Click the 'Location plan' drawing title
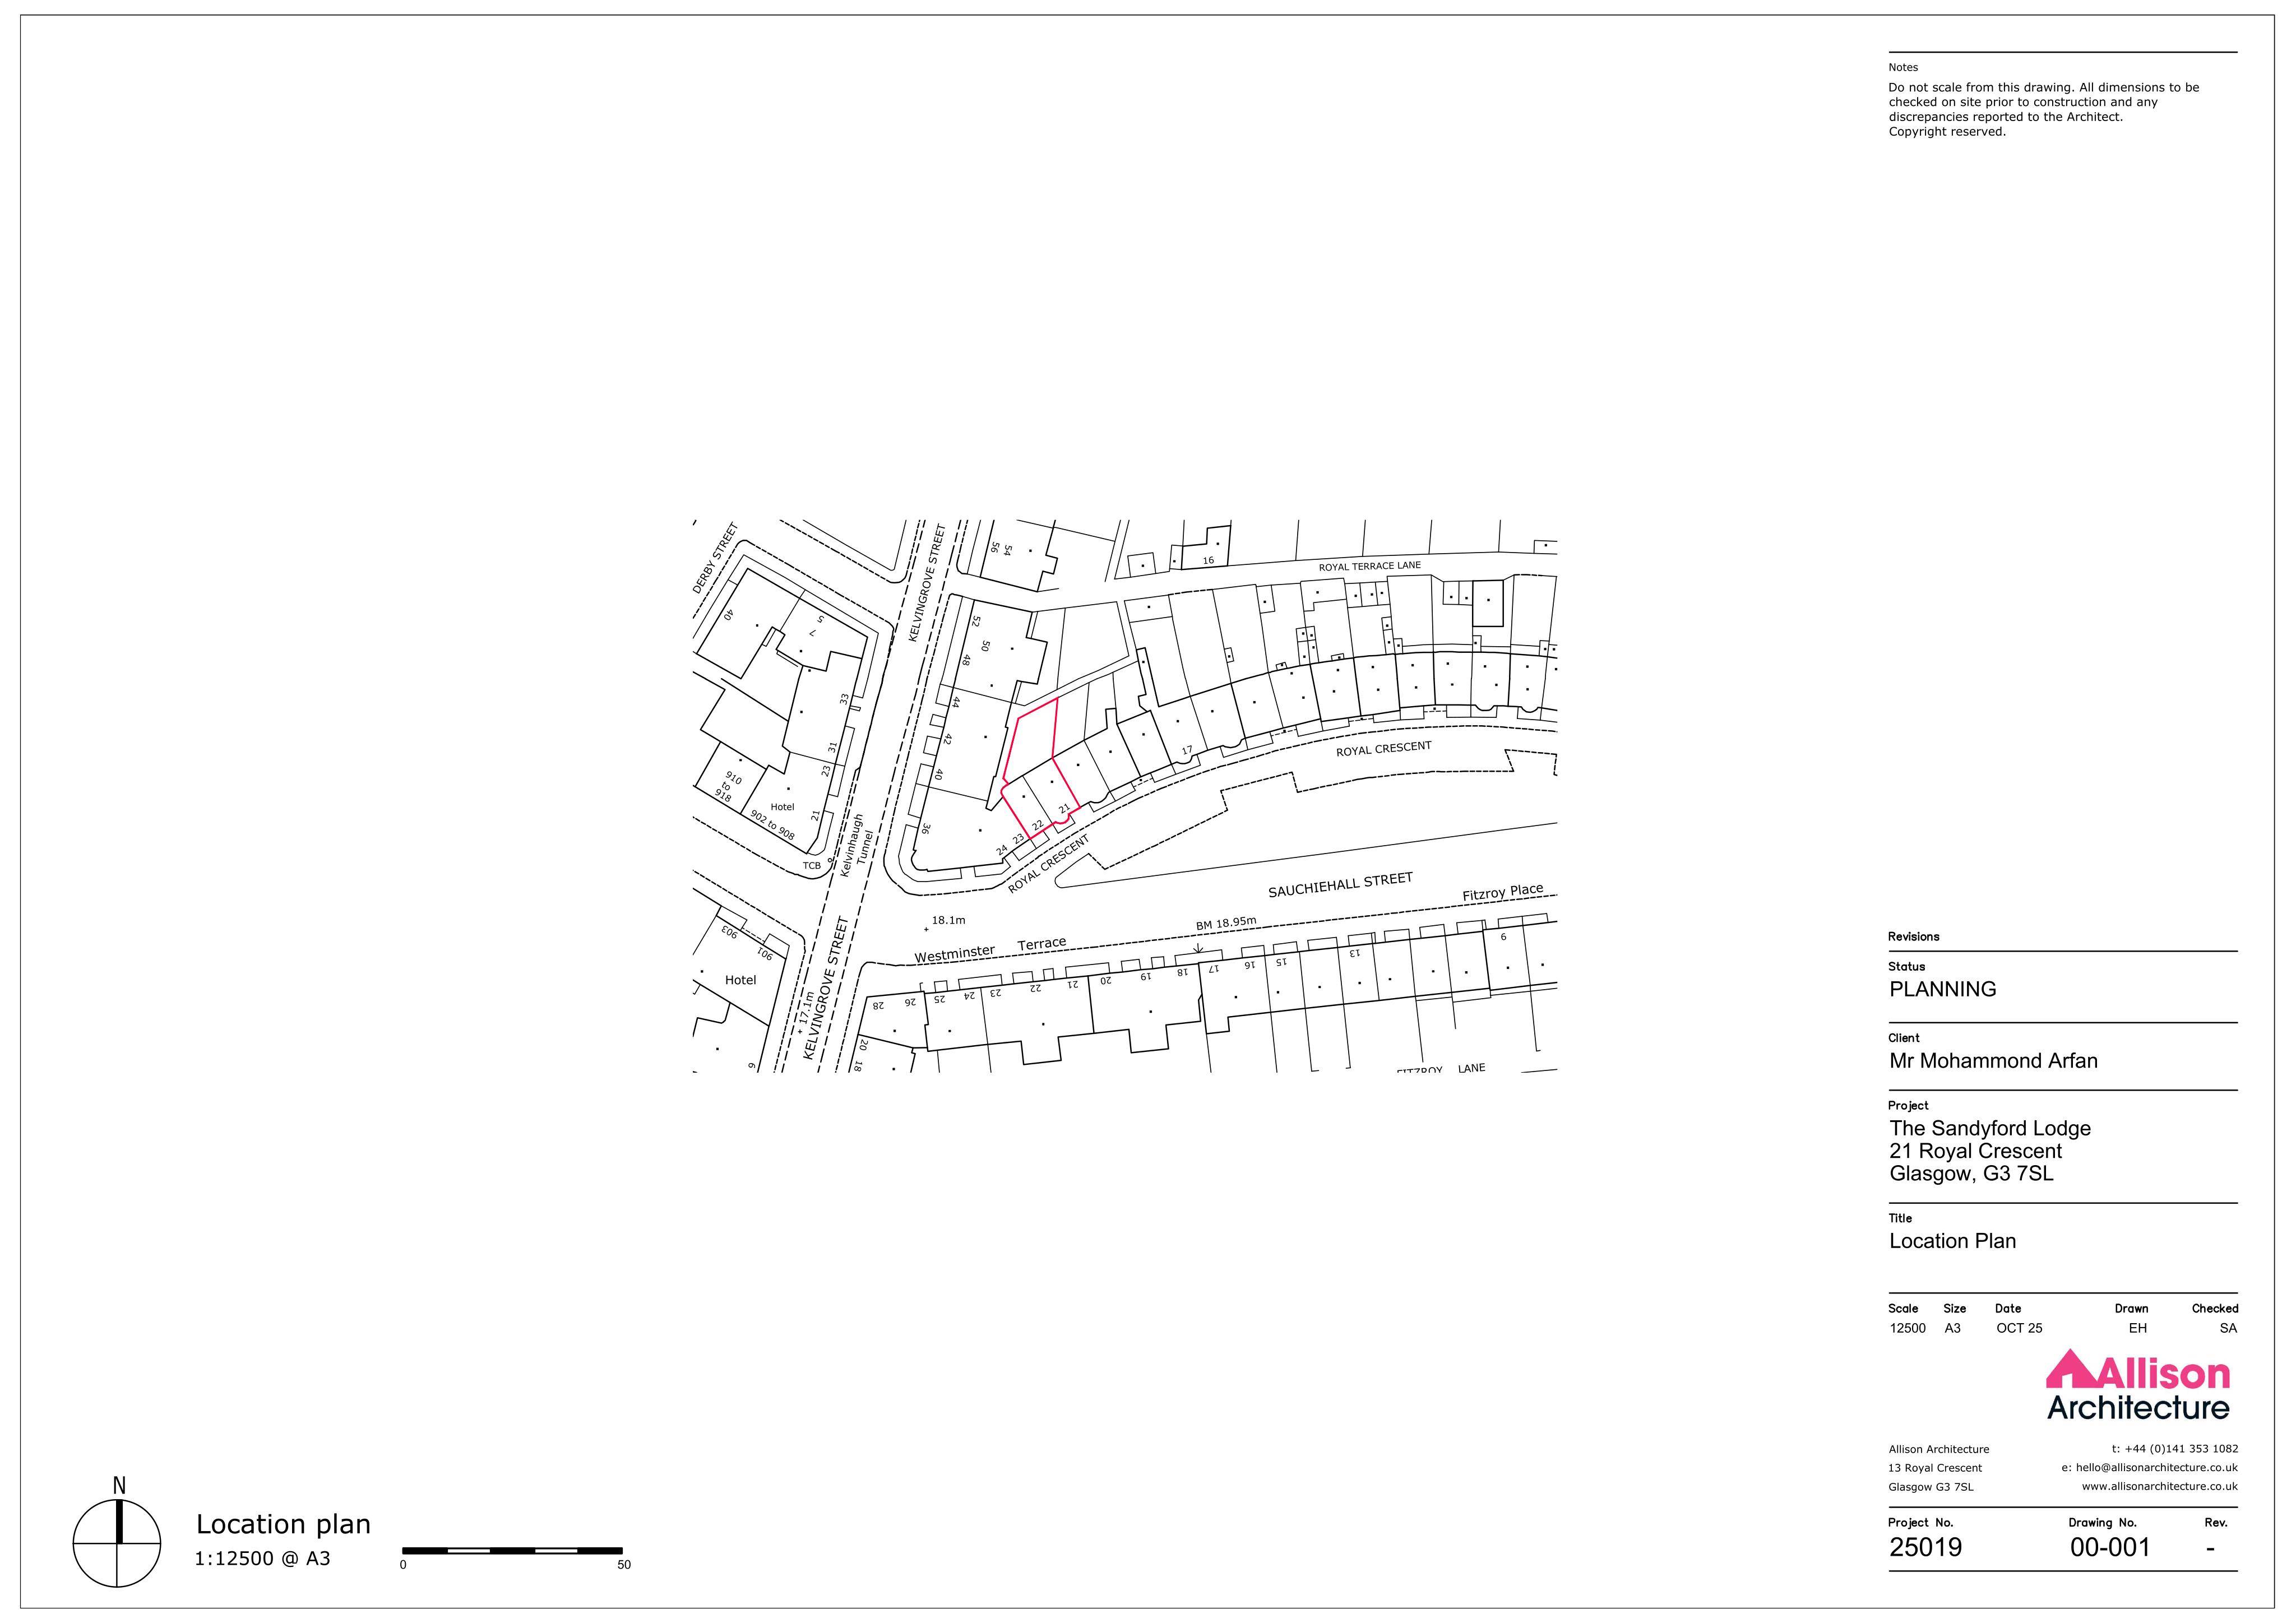Viewport: 2296px width, 1623px height. tap(283, 1524)
